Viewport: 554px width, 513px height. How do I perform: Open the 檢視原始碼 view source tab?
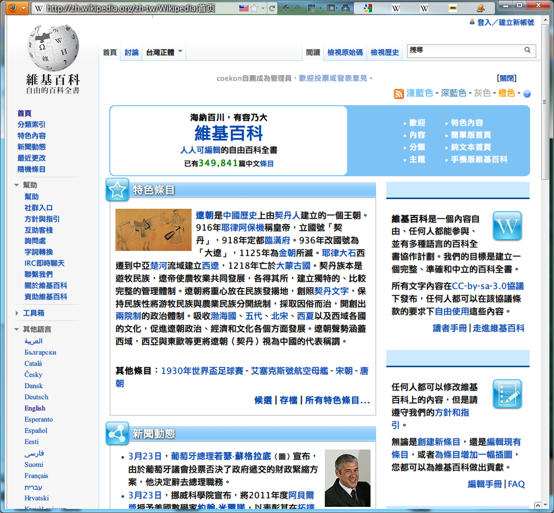coord(345,52)
